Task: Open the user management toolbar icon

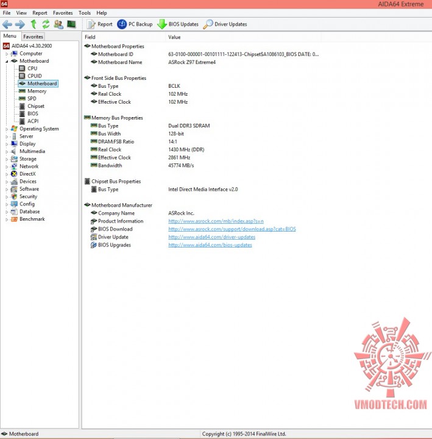Action: [x=58, y=24]
